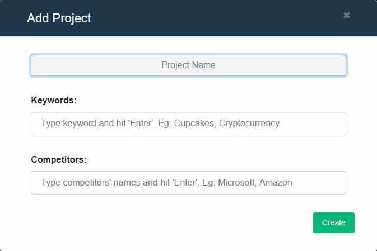Click the 'Project Name' placeholder text

[188, 65]
